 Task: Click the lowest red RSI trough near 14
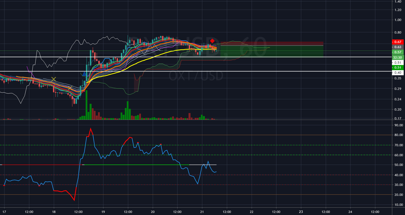(74, 200)
